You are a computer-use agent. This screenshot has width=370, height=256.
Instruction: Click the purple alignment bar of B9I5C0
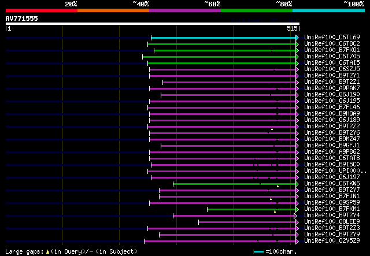point(224,165)
